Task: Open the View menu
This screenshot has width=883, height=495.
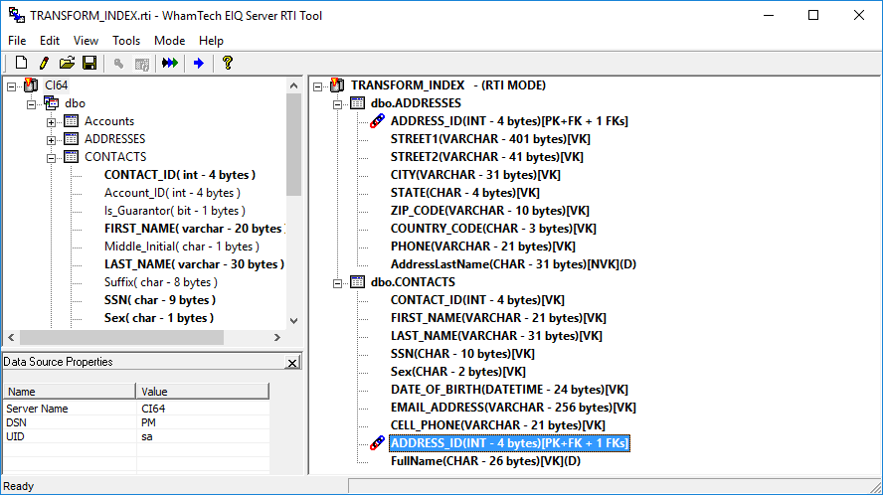Action: [x=86, y=41]
